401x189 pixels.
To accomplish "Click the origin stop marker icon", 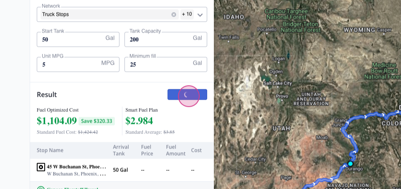I will [41, 167].
